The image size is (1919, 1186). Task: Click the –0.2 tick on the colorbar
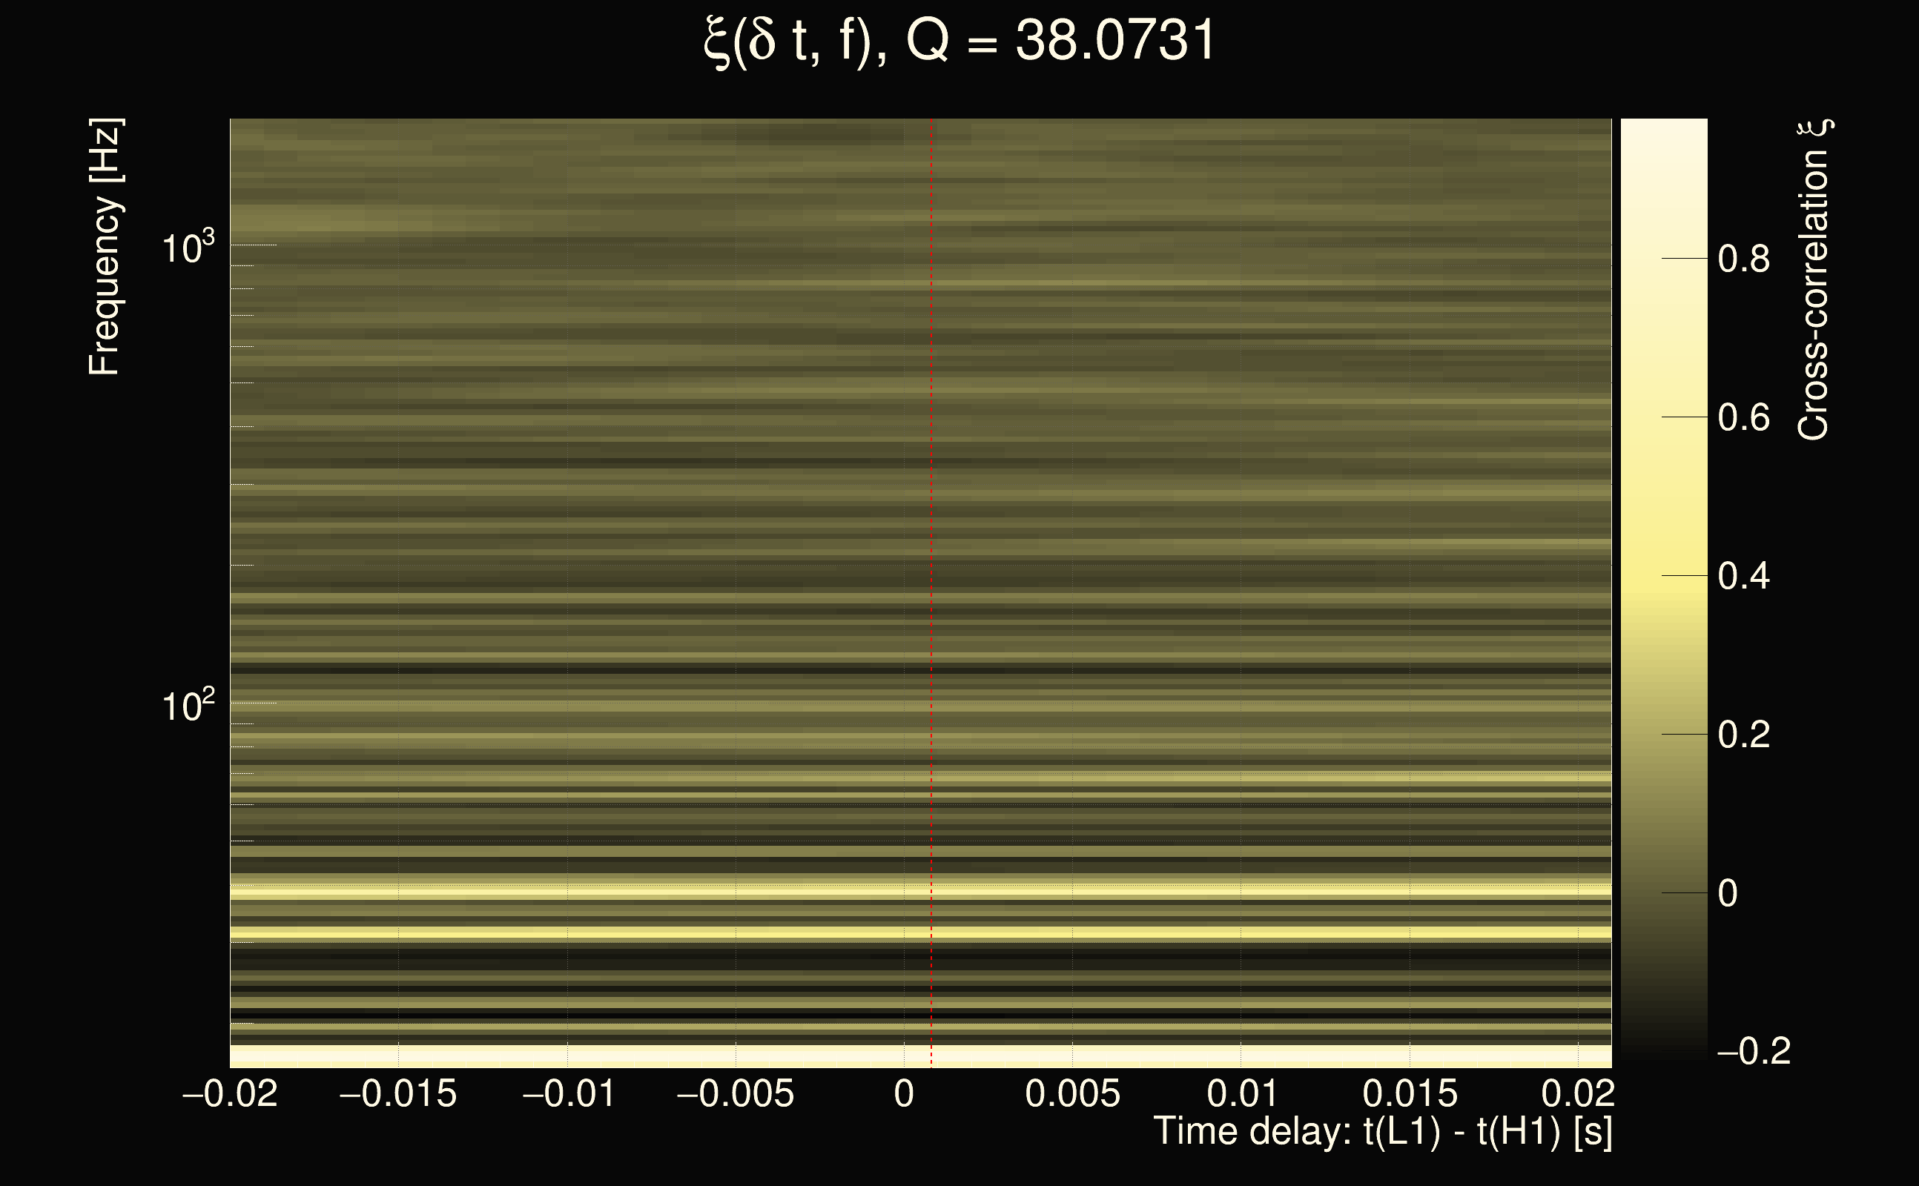[x=1754, y=1052]
